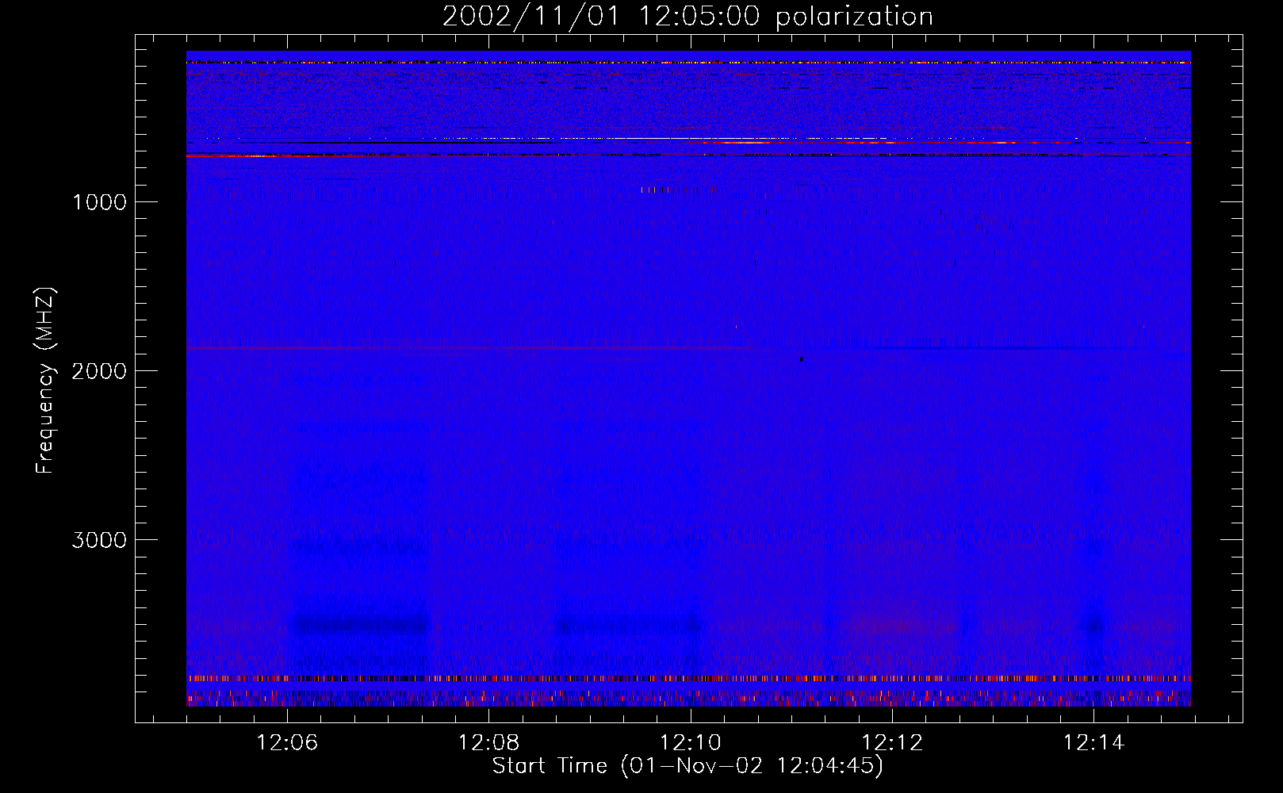Click the 12:06 time tick label
1283x793 pixels.
tap(287, 743)
